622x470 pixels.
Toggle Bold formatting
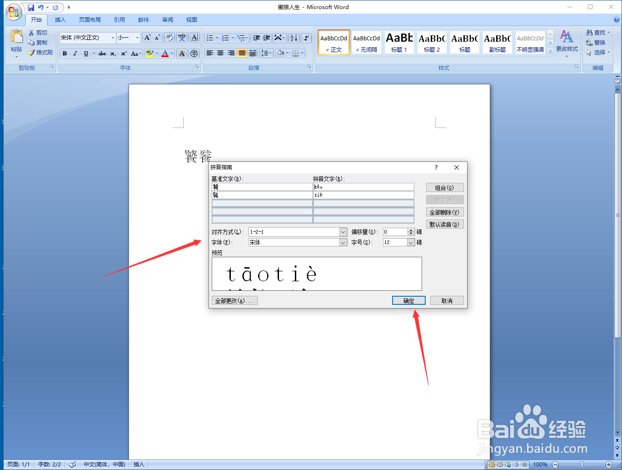point(65,54)
